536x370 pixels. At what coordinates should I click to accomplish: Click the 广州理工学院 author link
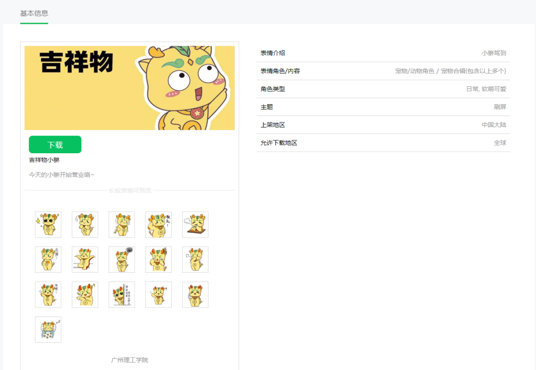130,360
